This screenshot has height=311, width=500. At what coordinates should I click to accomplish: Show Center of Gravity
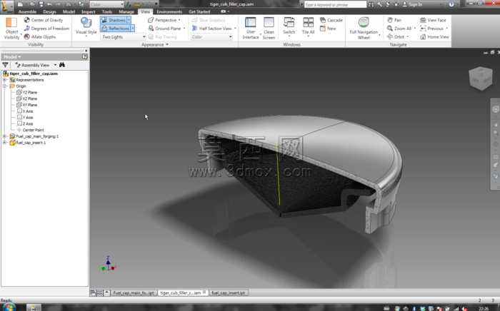coord(44,20)
